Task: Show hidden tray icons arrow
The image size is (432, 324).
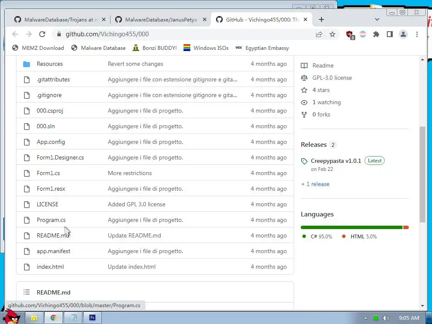Action: (365, 318)
